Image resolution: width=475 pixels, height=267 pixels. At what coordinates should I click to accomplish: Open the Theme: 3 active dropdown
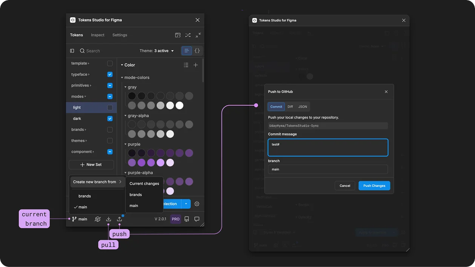coord(157,51)
